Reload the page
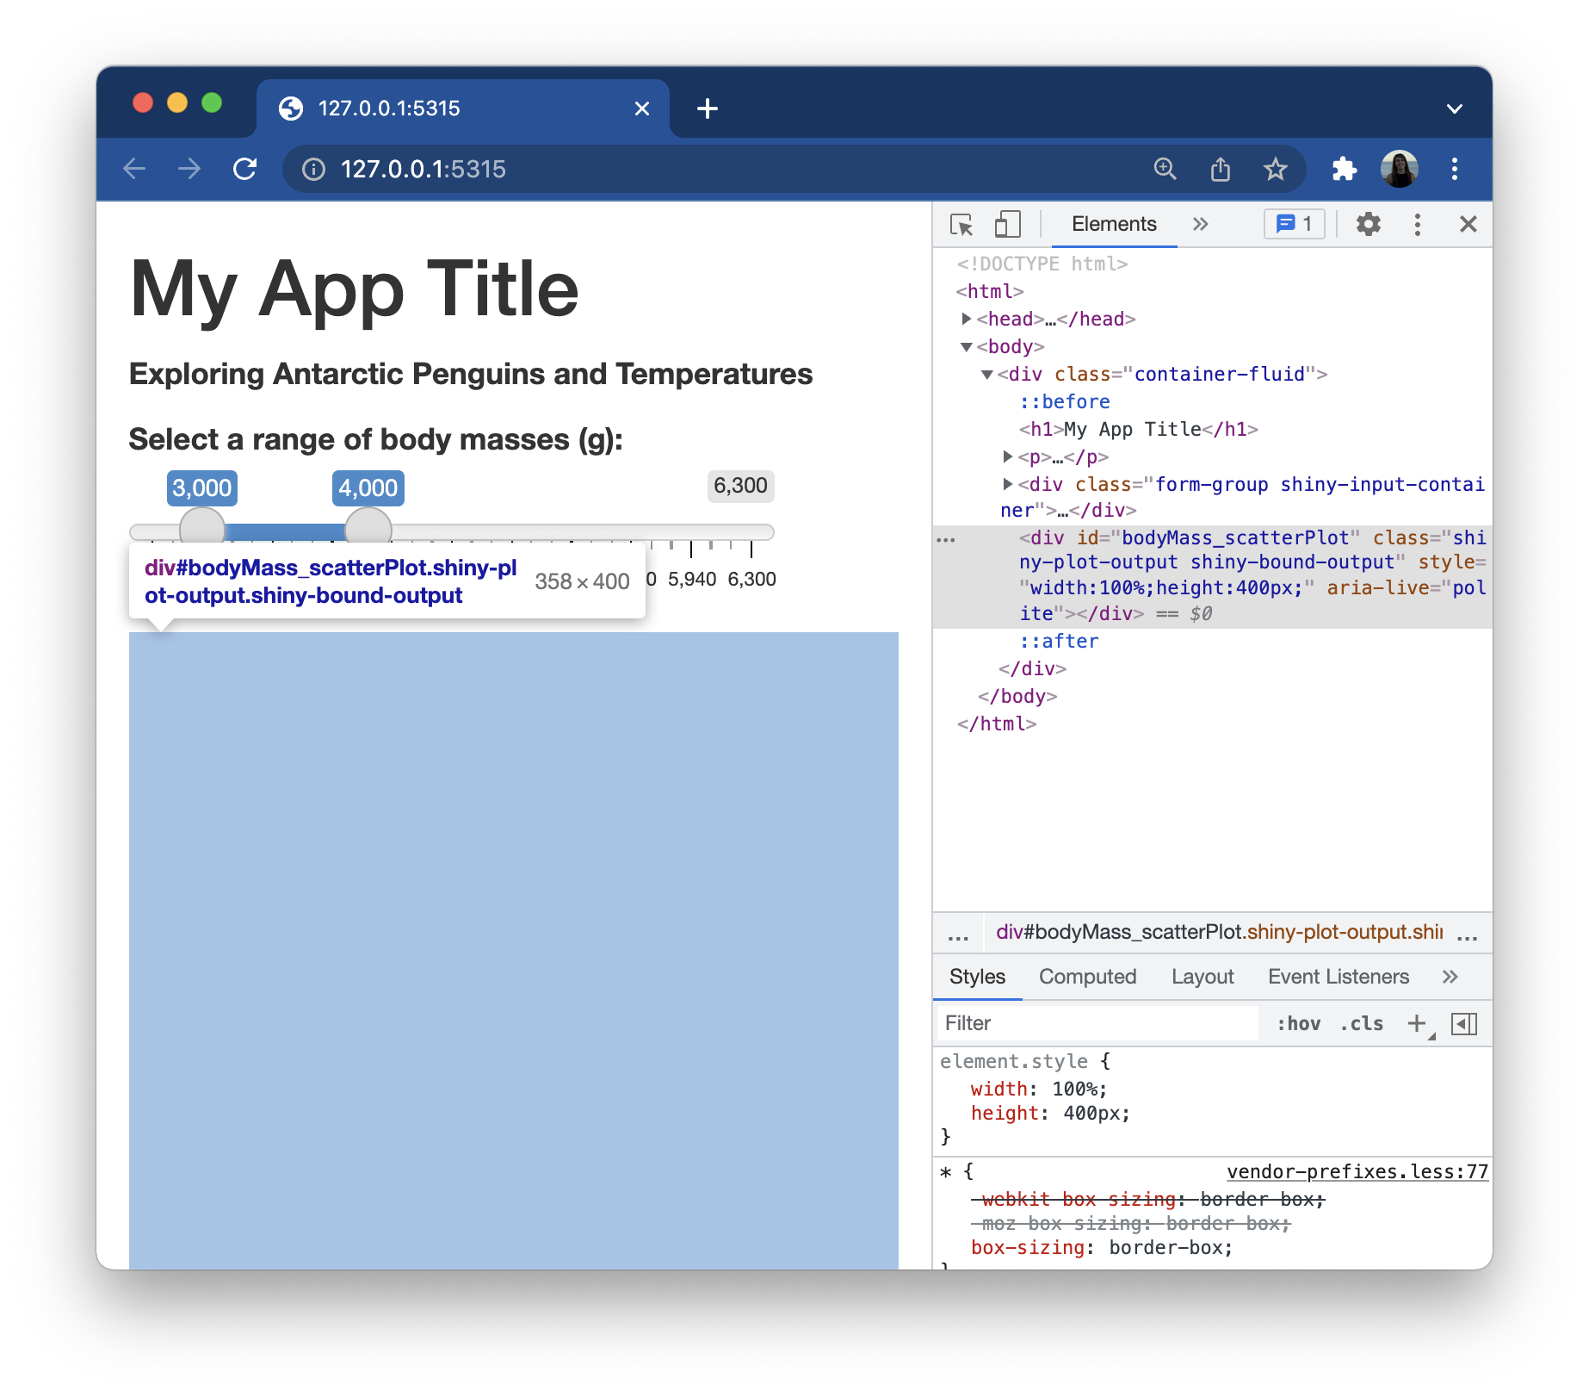The width and height of the screenshot is (1589, 1397). click(245, 169)
